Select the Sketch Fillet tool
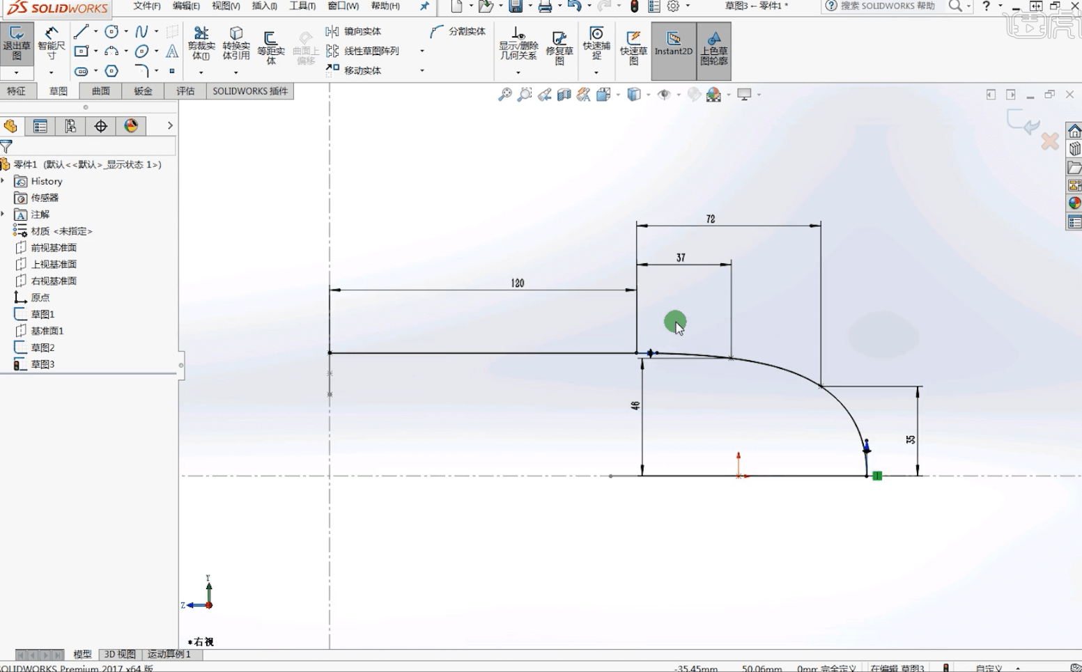Screen dimensions: 1082x672 point(141,71)
